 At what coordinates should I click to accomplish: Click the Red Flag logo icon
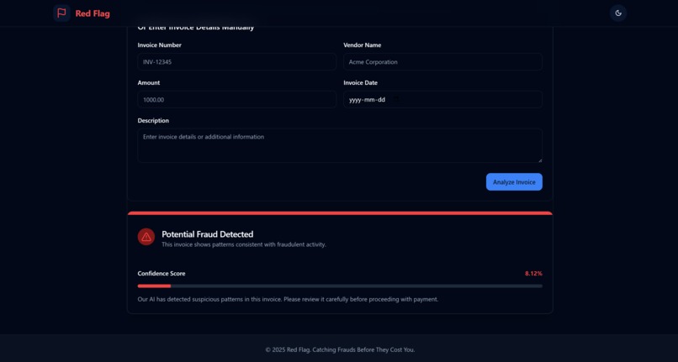click(x=62, y=13)
